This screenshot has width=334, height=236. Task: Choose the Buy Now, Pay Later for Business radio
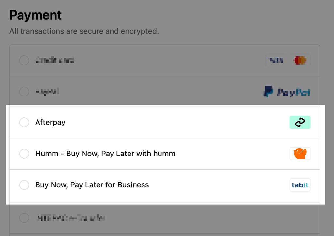tap(24, 185)
